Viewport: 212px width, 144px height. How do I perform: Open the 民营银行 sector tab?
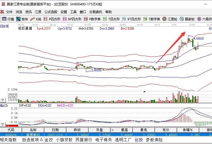point(84,140)
